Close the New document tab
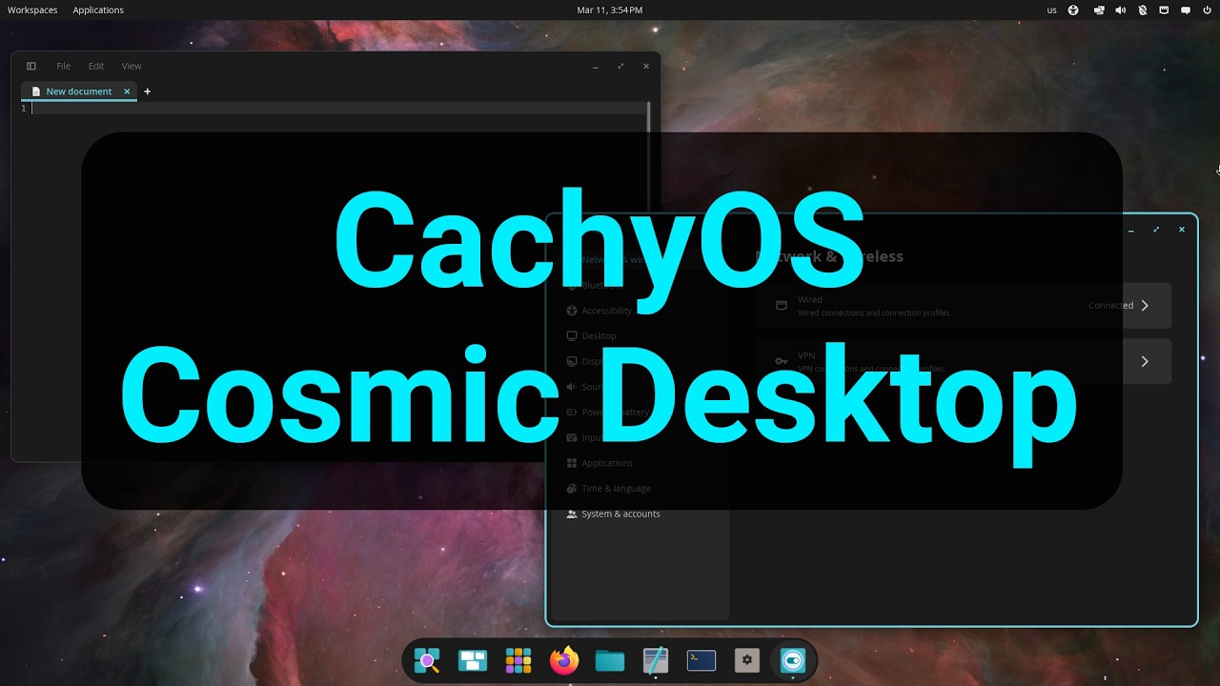1220x686 pixels. pos(127,91)
